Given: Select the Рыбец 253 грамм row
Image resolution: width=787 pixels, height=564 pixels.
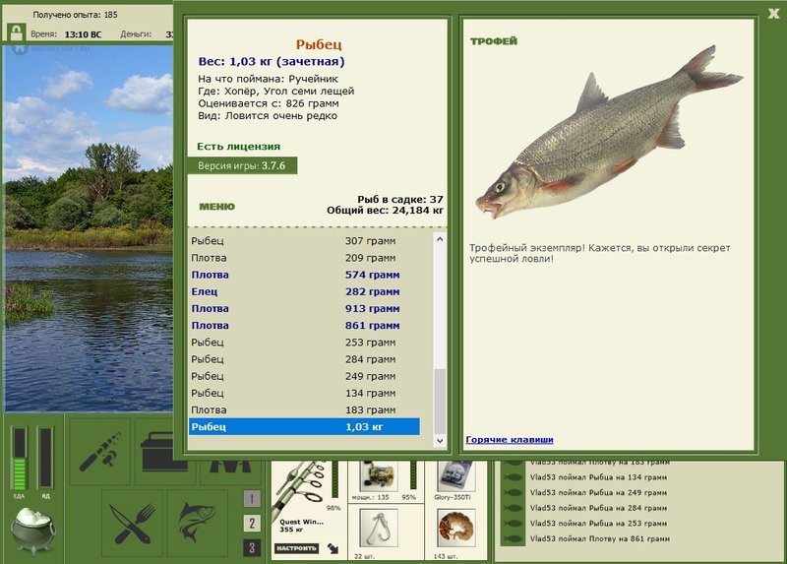Looking at the screenshot, I should pyautogui.click(x=304, y=343).
